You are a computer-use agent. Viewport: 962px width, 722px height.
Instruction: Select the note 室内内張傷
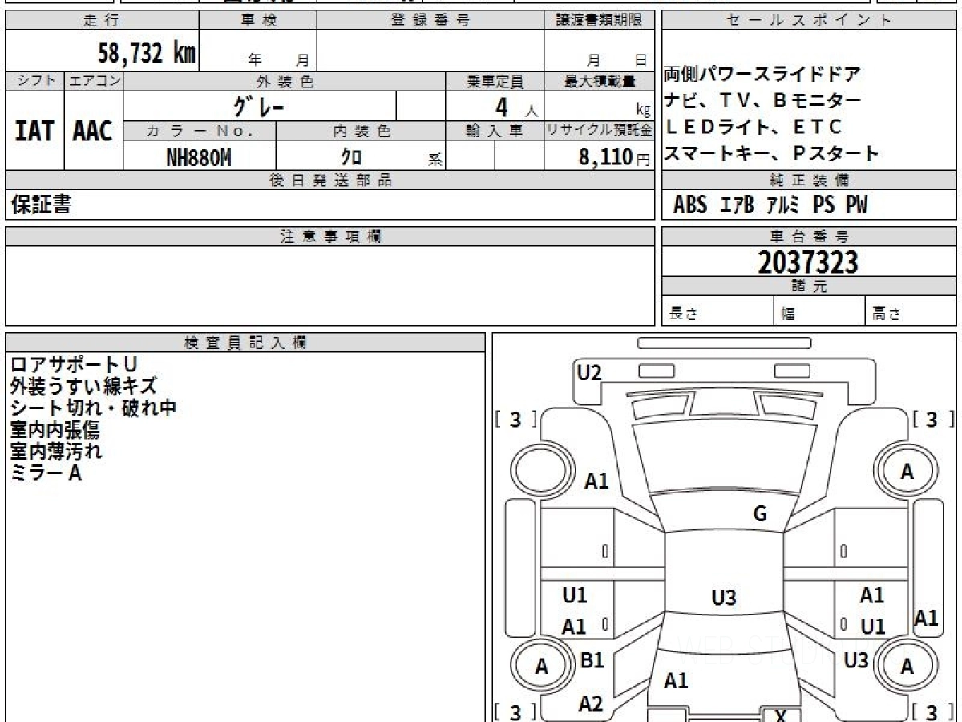[55, 429]
